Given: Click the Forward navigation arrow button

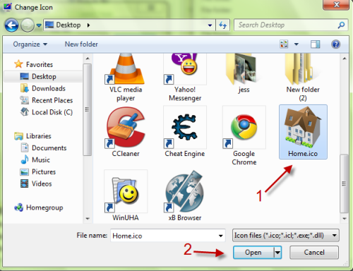Looking at the screenshot, I should (x=28, y=25).
